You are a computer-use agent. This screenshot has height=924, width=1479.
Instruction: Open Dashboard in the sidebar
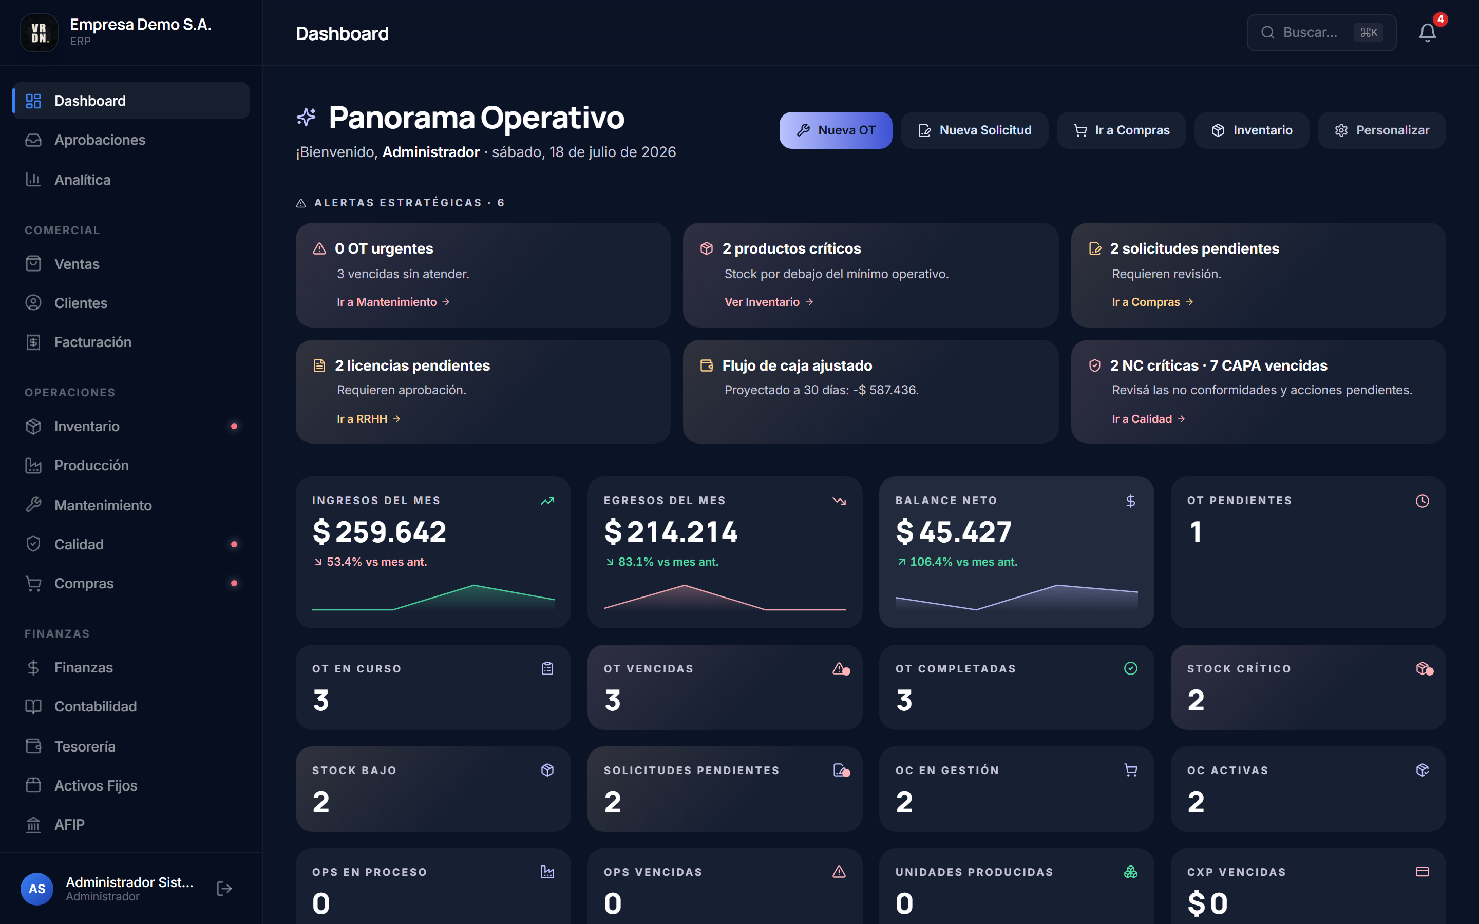[x=131, y=101]
